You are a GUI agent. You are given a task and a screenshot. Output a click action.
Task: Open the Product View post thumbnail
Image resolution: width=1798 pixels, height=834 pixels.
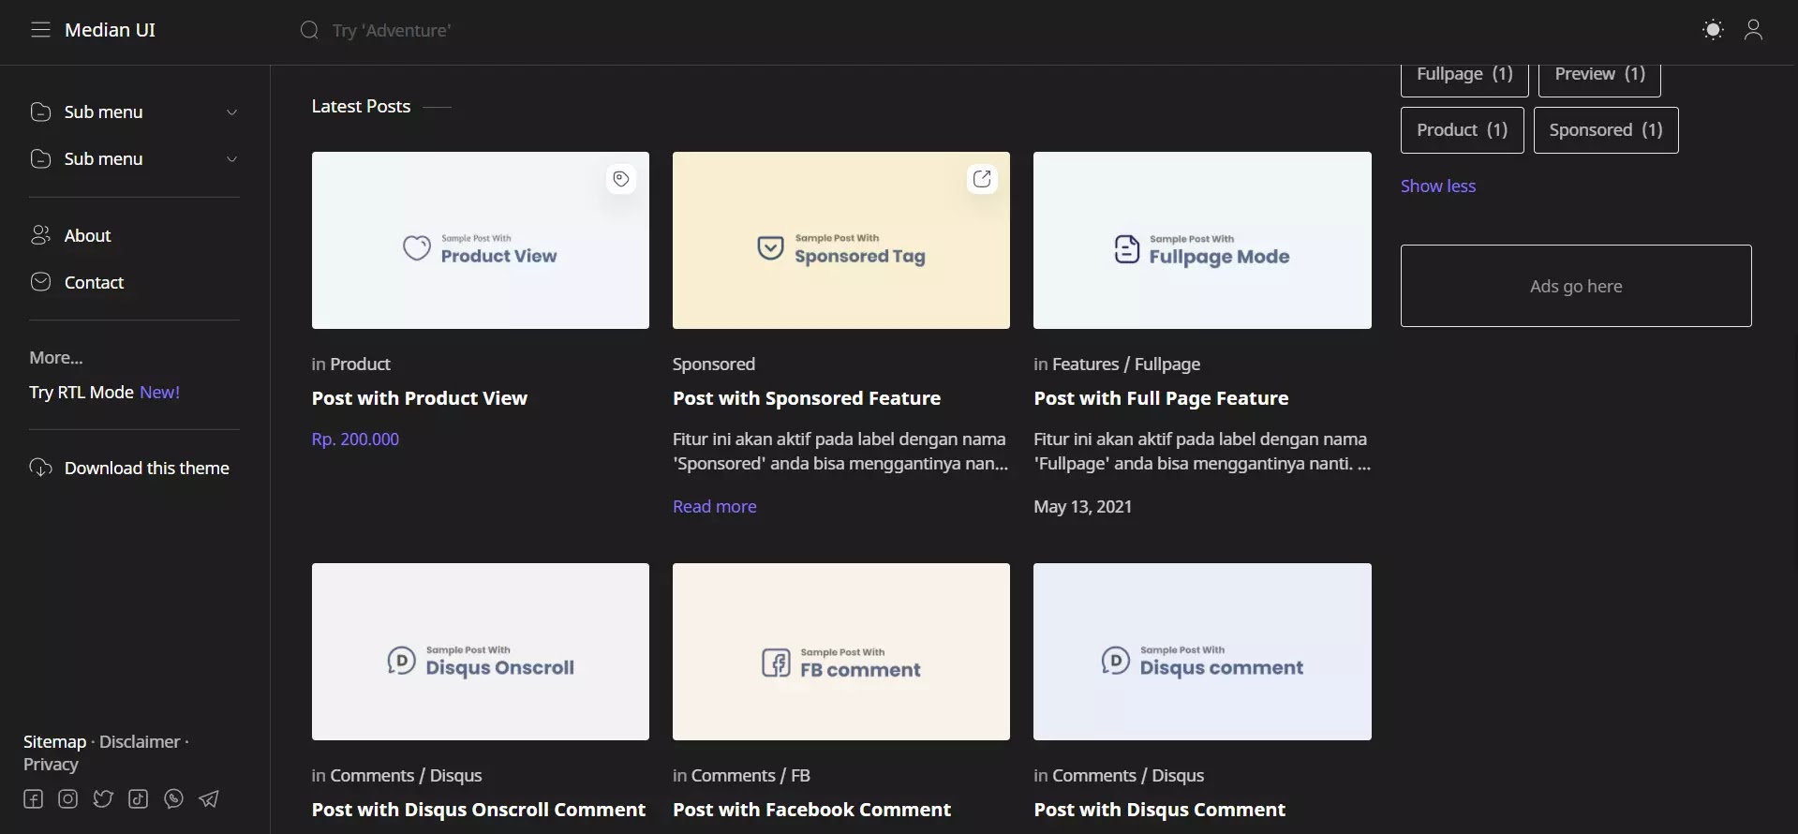point(481,241)
